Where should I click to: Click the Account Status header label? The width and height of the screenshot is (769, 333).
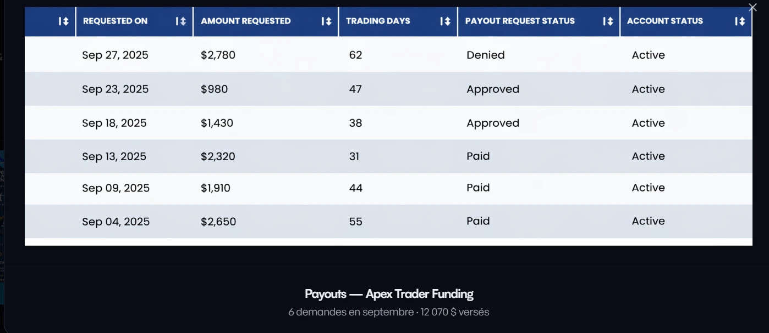(x=664, y=21)
